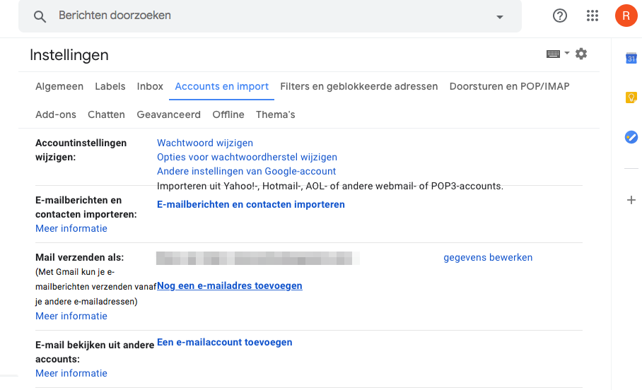
Task: Select the Thema's tab
Action: tap(276, 114)
